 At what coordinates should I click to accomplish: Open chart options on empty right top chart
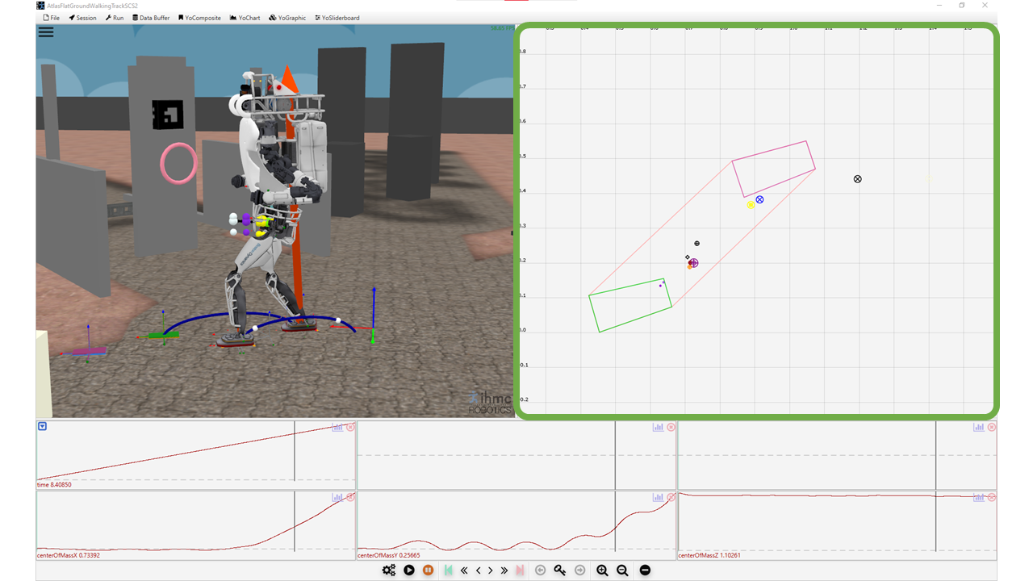979,427
